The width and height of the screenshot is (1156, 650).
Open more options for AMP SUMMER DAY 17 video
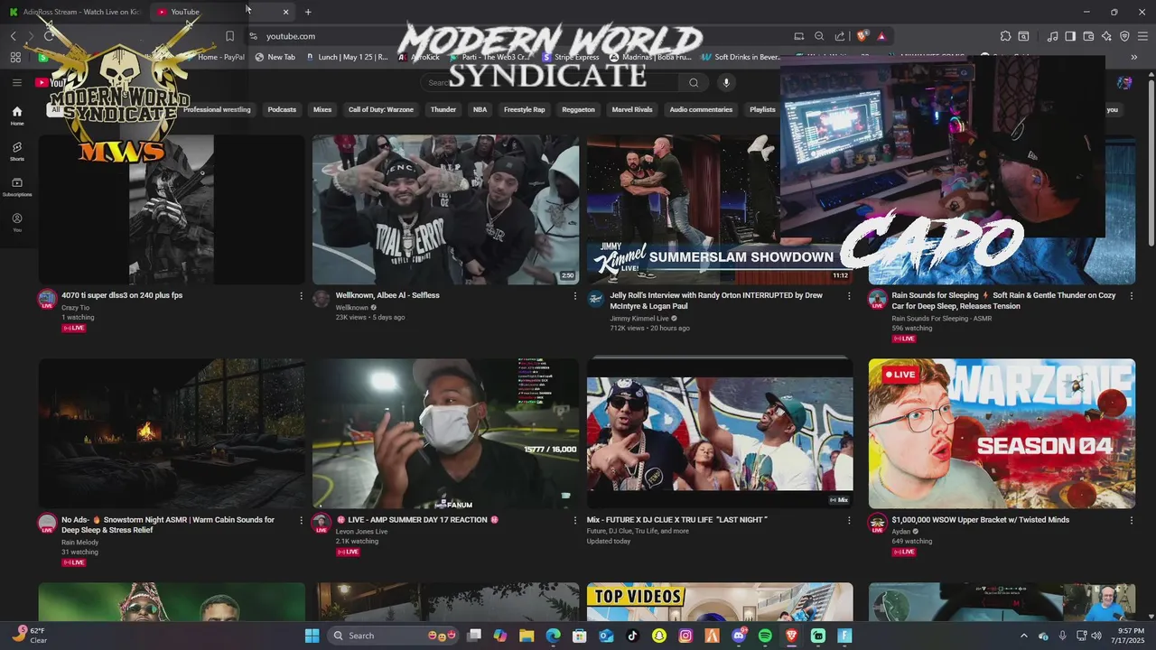point(574,520)
